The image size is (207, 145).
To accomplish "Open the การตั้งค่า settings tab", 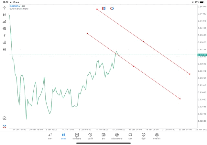I will coord(157,136).
